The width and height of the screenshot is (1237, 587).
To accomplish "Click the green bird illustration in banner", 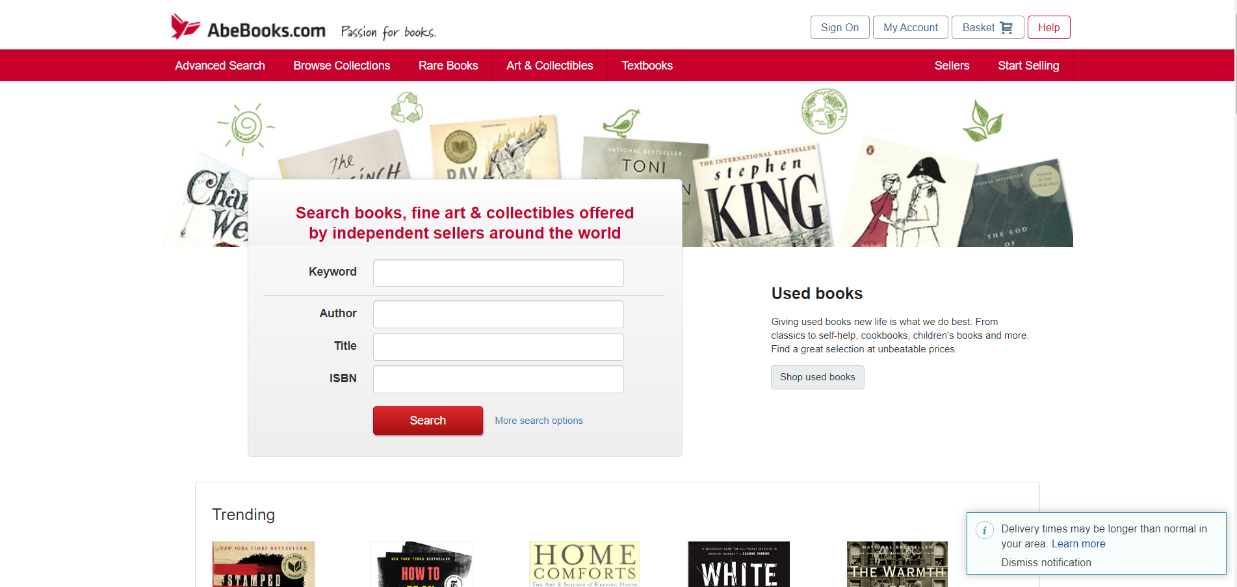I will click(621, 123).
